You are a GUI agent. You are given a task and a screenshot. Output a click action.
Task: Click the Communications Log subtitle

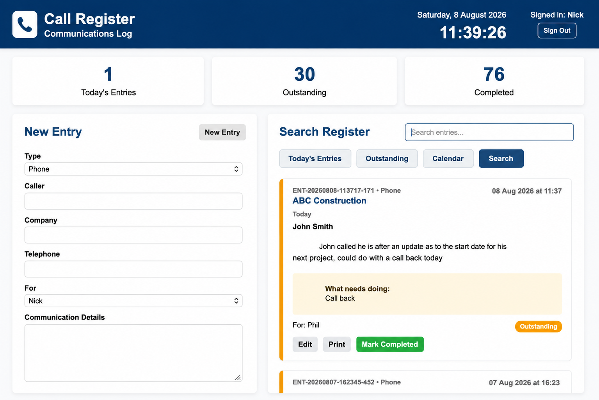tap(88, 34)
